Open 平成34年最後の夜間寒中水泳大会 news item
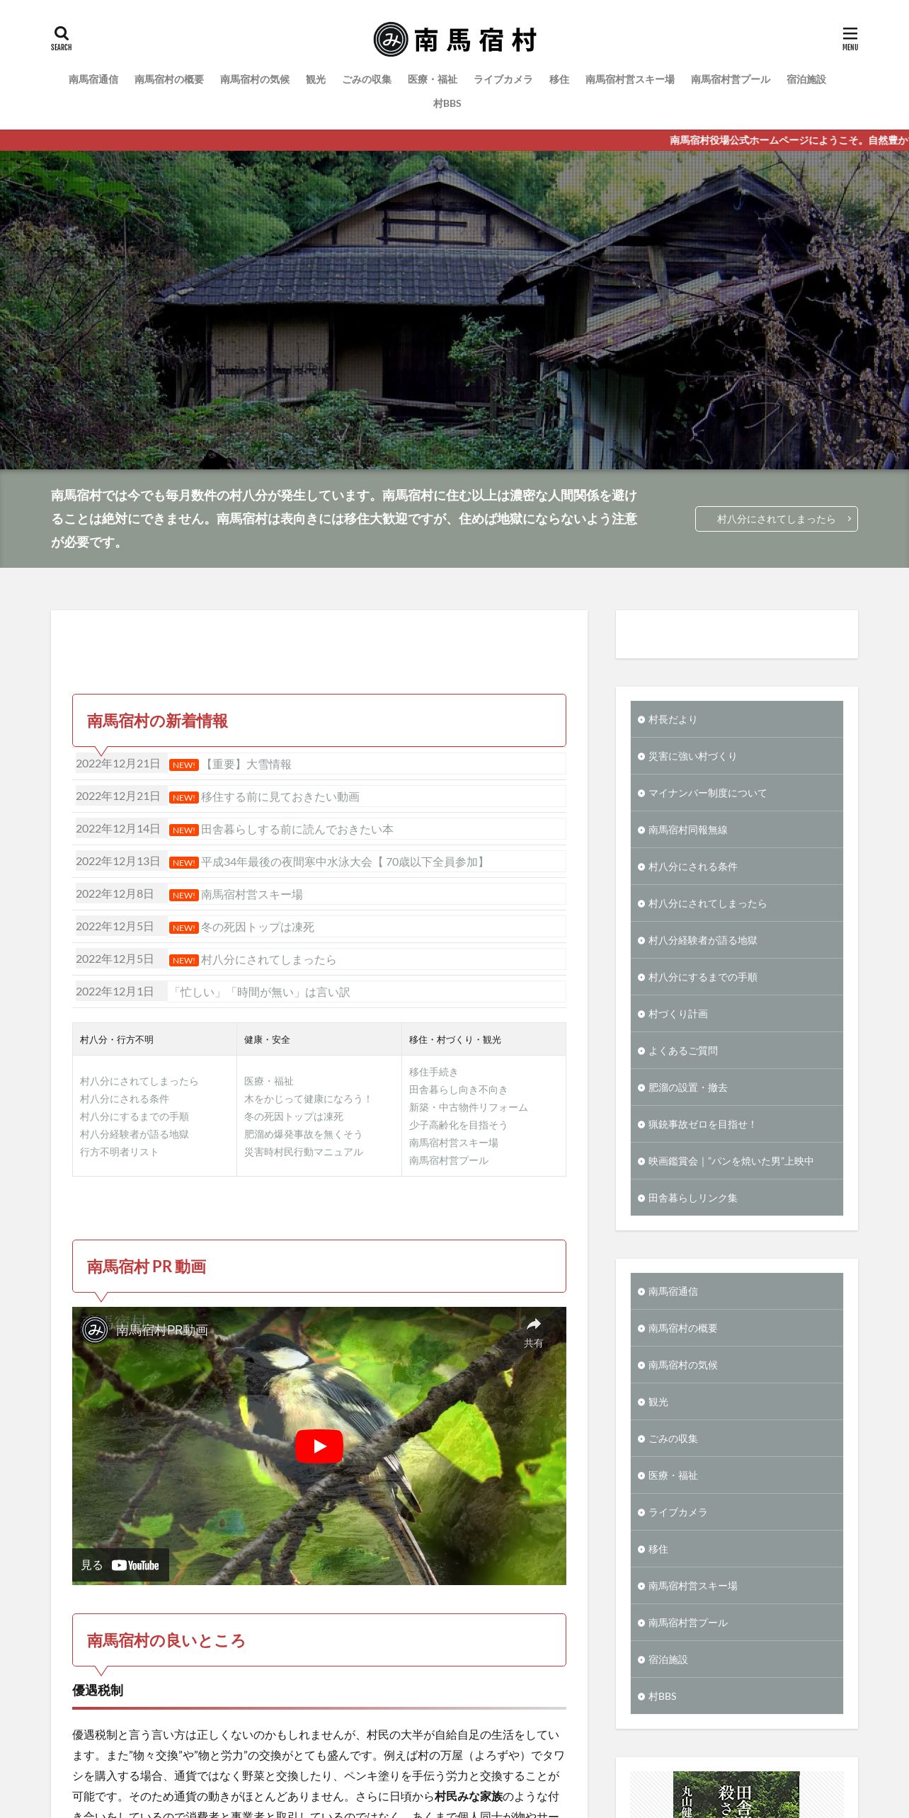Screen dimensions: 909x1818 (x=345, y=862)
